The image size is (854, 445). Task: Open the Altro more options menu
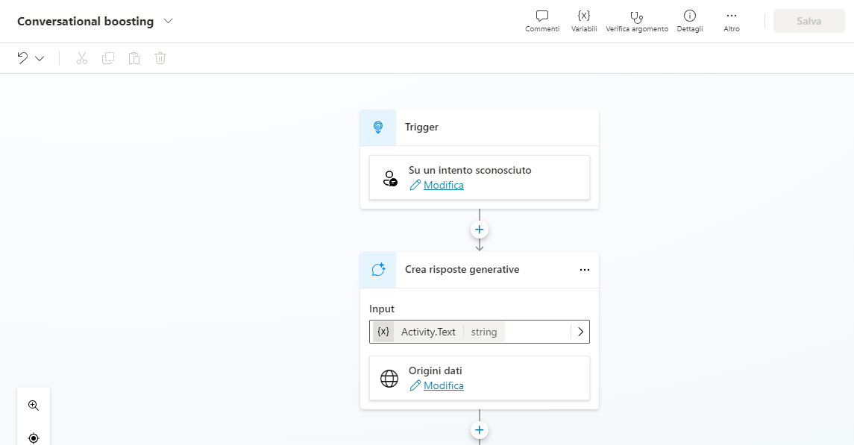[x=732, y=21]
